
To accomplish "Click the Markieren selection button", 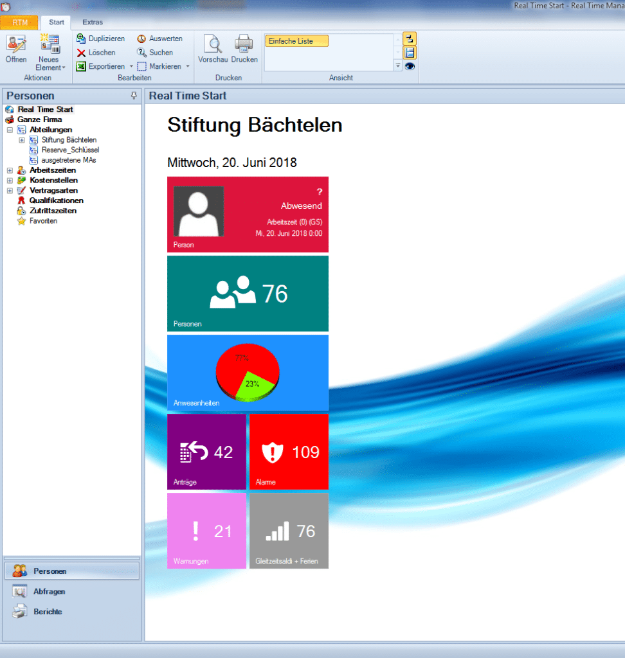I will pyautogui.click(x=159, y=66).
